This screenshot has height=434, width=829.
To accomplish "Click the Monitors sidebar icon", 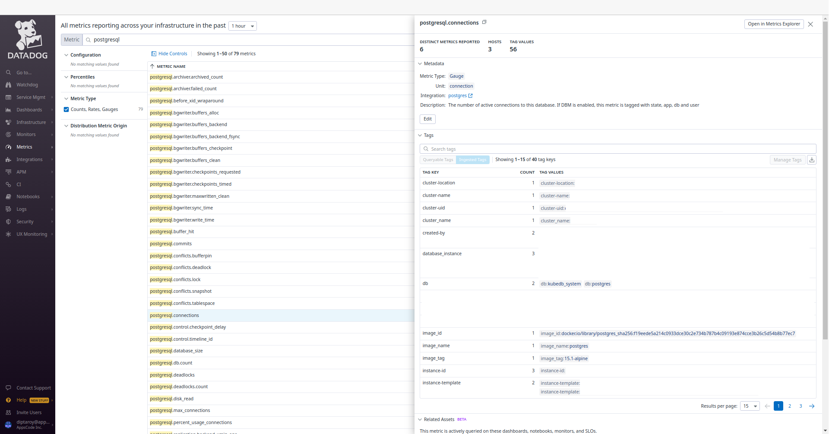I will pos(9,134).
